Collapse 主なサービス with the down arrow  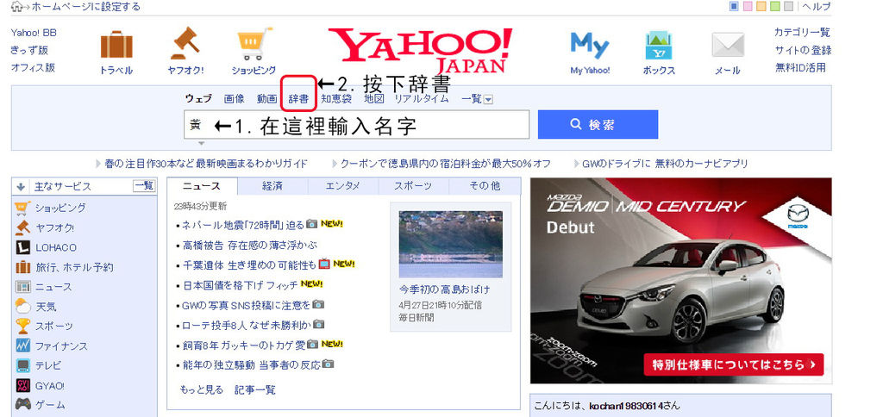[21, 187]
